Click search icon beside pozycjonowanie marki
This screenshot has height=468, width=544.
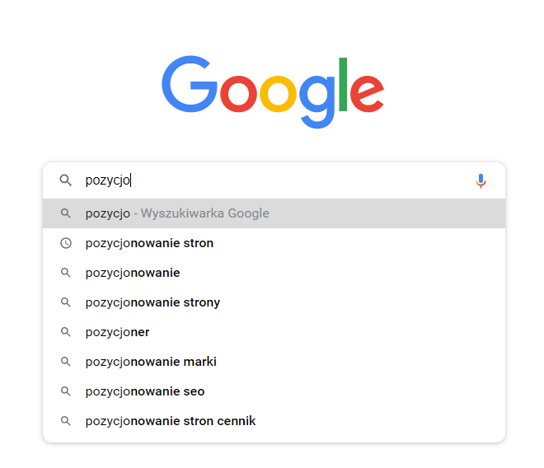pos(66,362)
